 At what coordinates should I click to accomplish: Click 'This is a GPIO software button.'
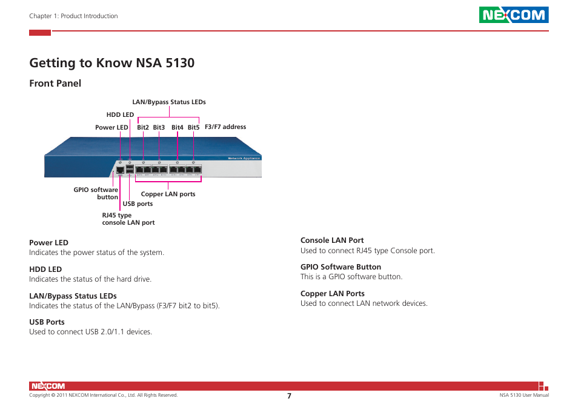[351, 277]
